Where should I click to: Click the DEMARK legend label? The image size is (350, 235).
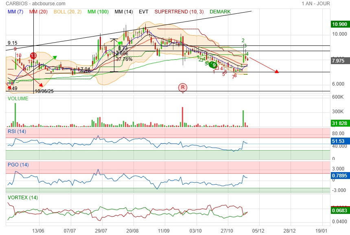tap(220, 12)
